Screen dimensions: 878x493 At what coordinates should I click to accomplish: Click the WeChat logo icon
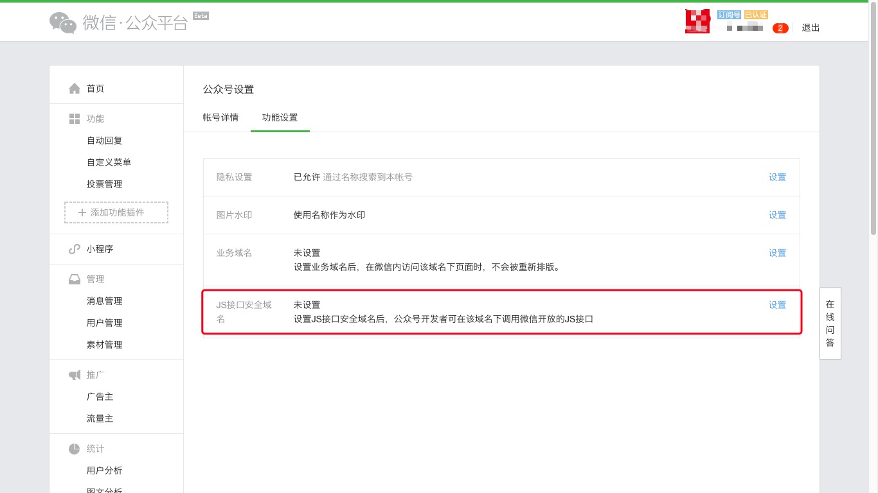[x=63, y=22]
